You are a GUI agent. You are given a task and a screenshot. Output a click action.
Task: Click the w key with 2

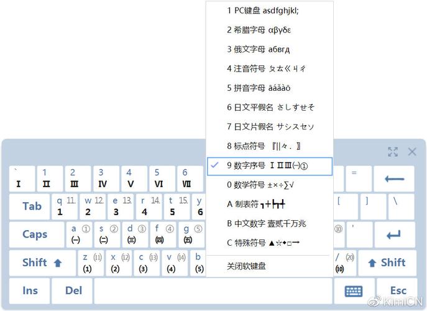click(93, 207)
